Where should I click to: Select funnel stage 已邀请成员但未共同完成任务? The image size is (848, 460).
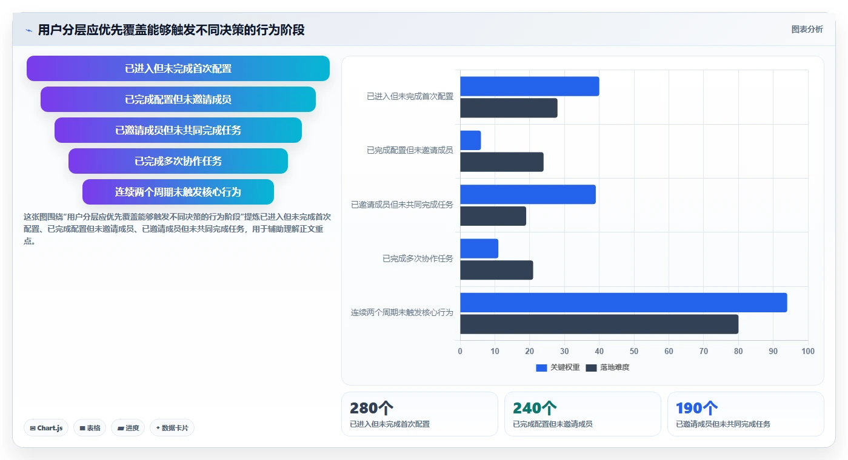coord(178,130)
